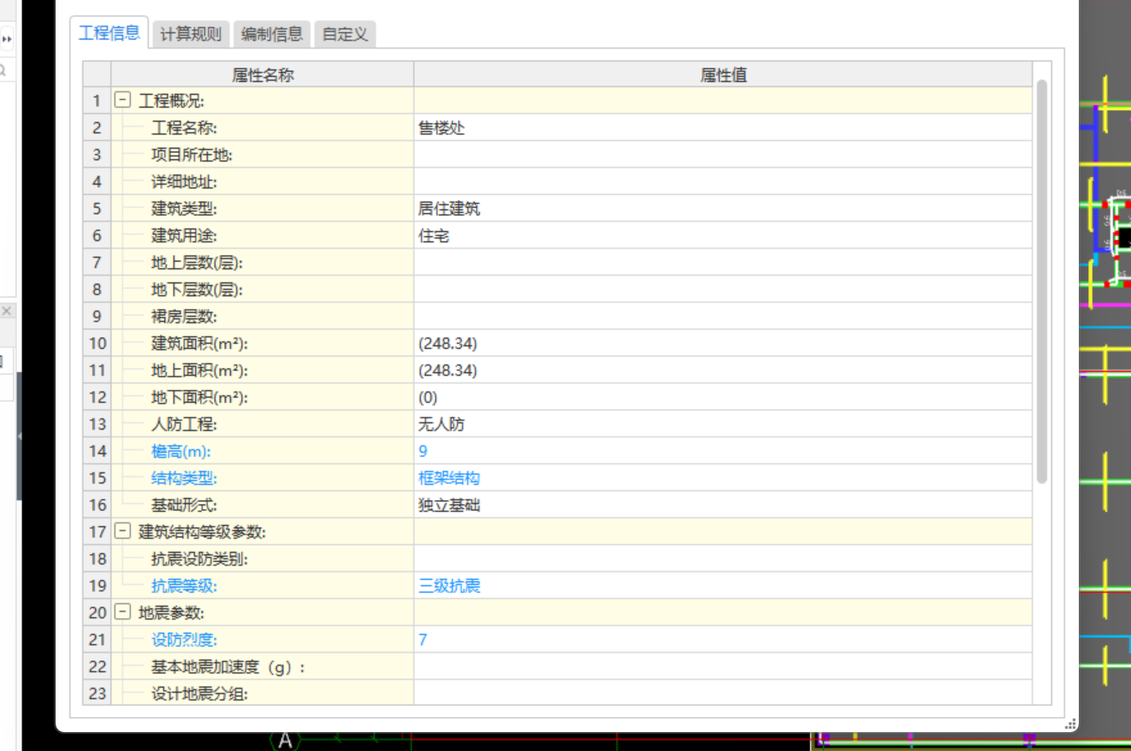Select row number 19 header
Image resolution: width=1131 pixels, height=751 pixels.
(98, 586)
